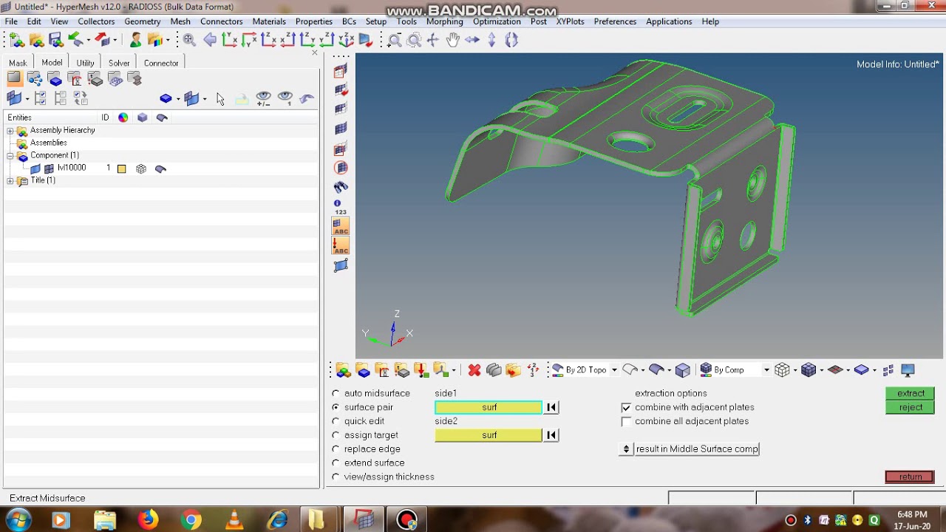
Task: Open dropdown arrow beside Export Solver Deck icon
Action: click(x=115, y=40)
